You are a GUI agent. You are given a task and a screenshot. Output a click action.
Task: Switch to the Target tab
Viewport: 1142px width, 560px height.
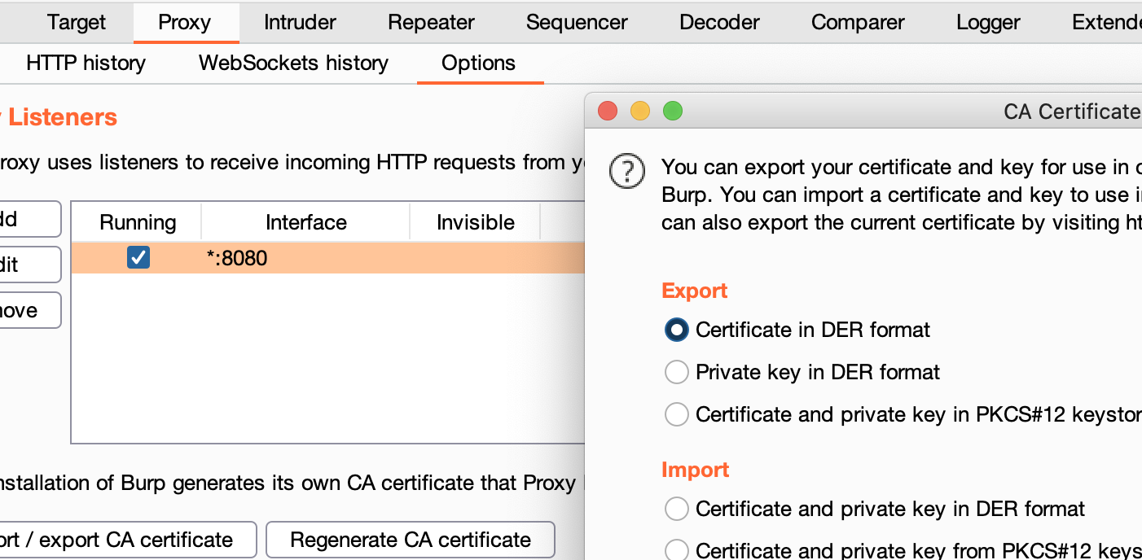[x=77, y=22]
